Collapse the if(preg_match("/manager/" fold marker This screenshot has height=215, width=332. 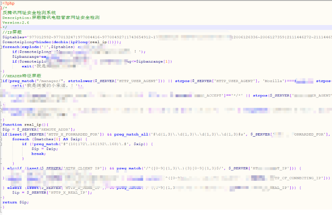[1, 81]
